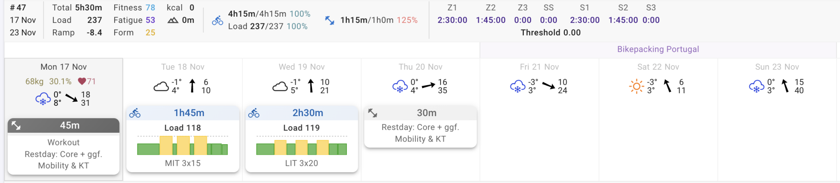Click the week #47 label

tap(18, 8)
